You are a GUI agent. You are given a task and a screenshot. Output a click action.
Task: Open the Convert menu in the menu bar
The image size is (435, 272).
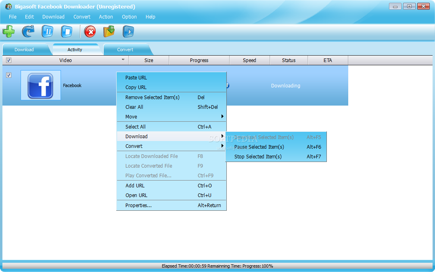click(x=82, y=17)
